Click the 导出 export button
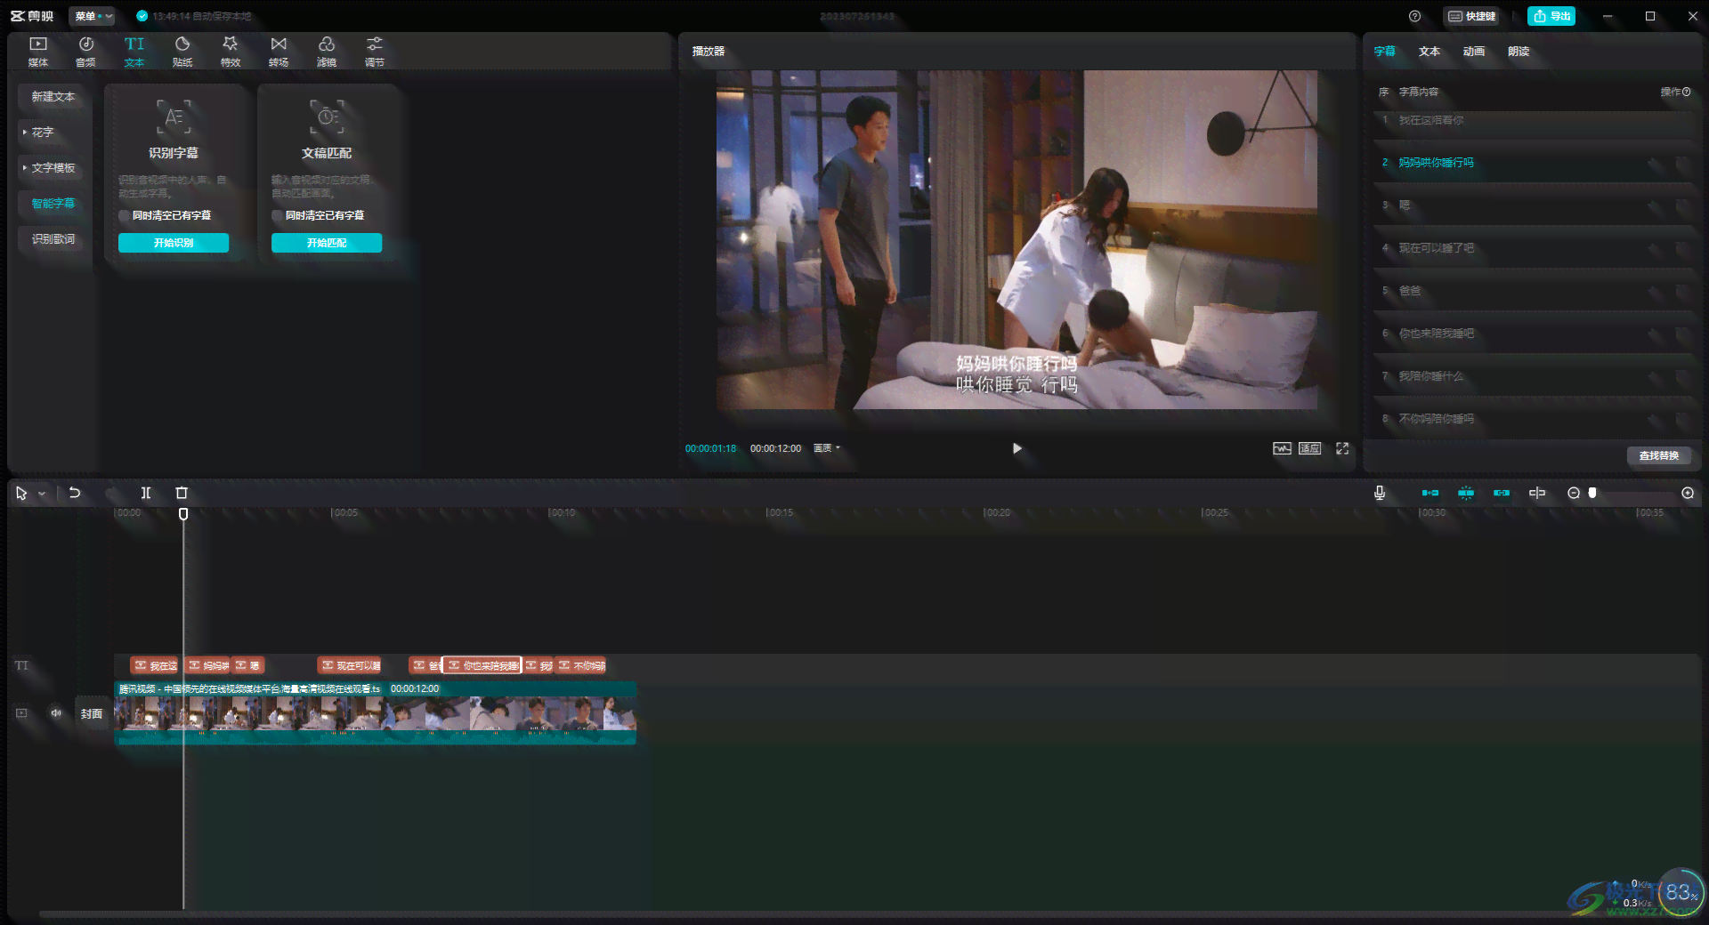 click(1551, 16)
